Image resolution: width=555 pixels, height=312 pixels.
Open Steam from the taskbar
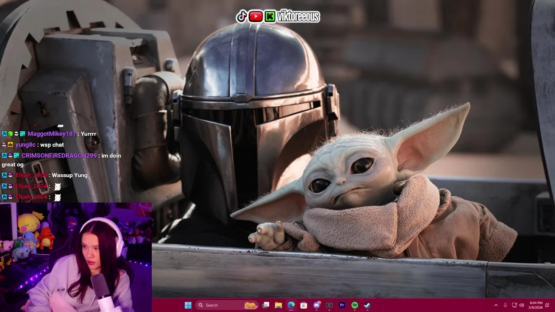pyautogui.click(x=367, y=305)
